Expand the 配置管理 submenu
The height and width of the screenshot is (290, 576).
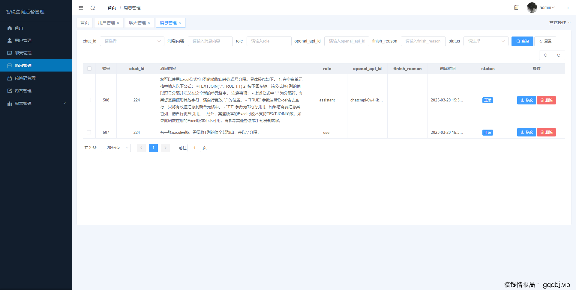(36, 103)
